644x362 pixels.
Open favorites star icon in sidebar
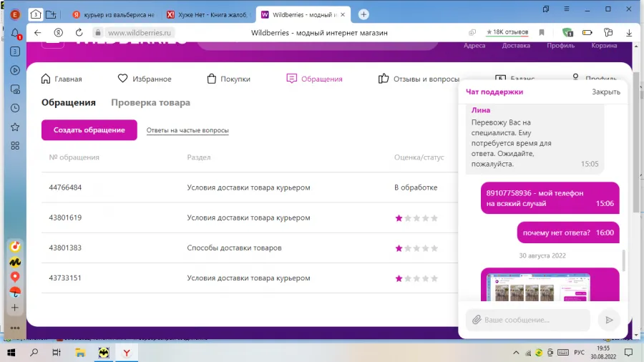[15, 127]
